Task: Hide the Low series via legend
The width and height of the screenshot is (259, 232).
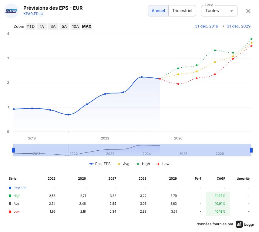Action: (163, 164)
